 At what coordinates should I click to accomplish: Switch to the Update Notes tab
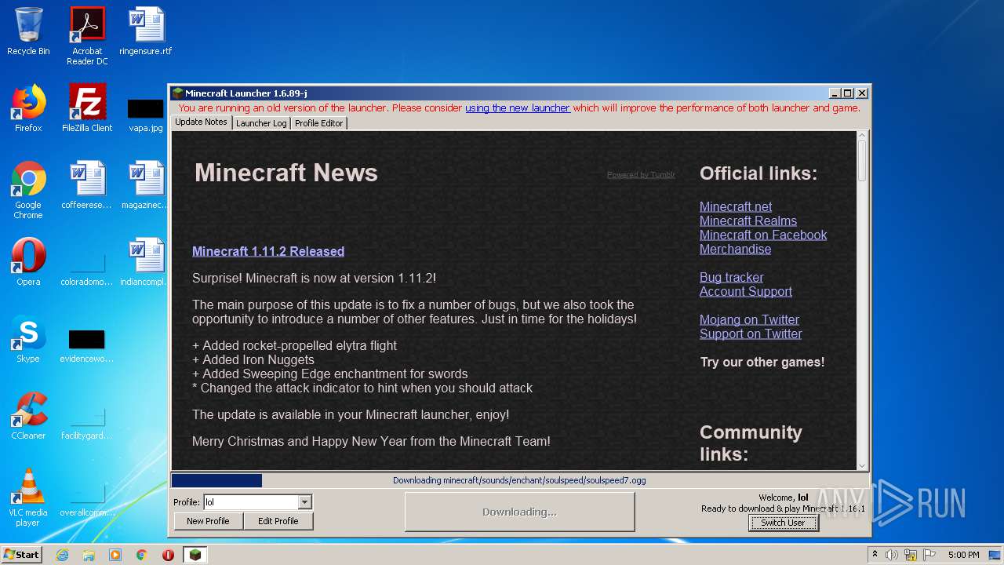tap(201, 122)
